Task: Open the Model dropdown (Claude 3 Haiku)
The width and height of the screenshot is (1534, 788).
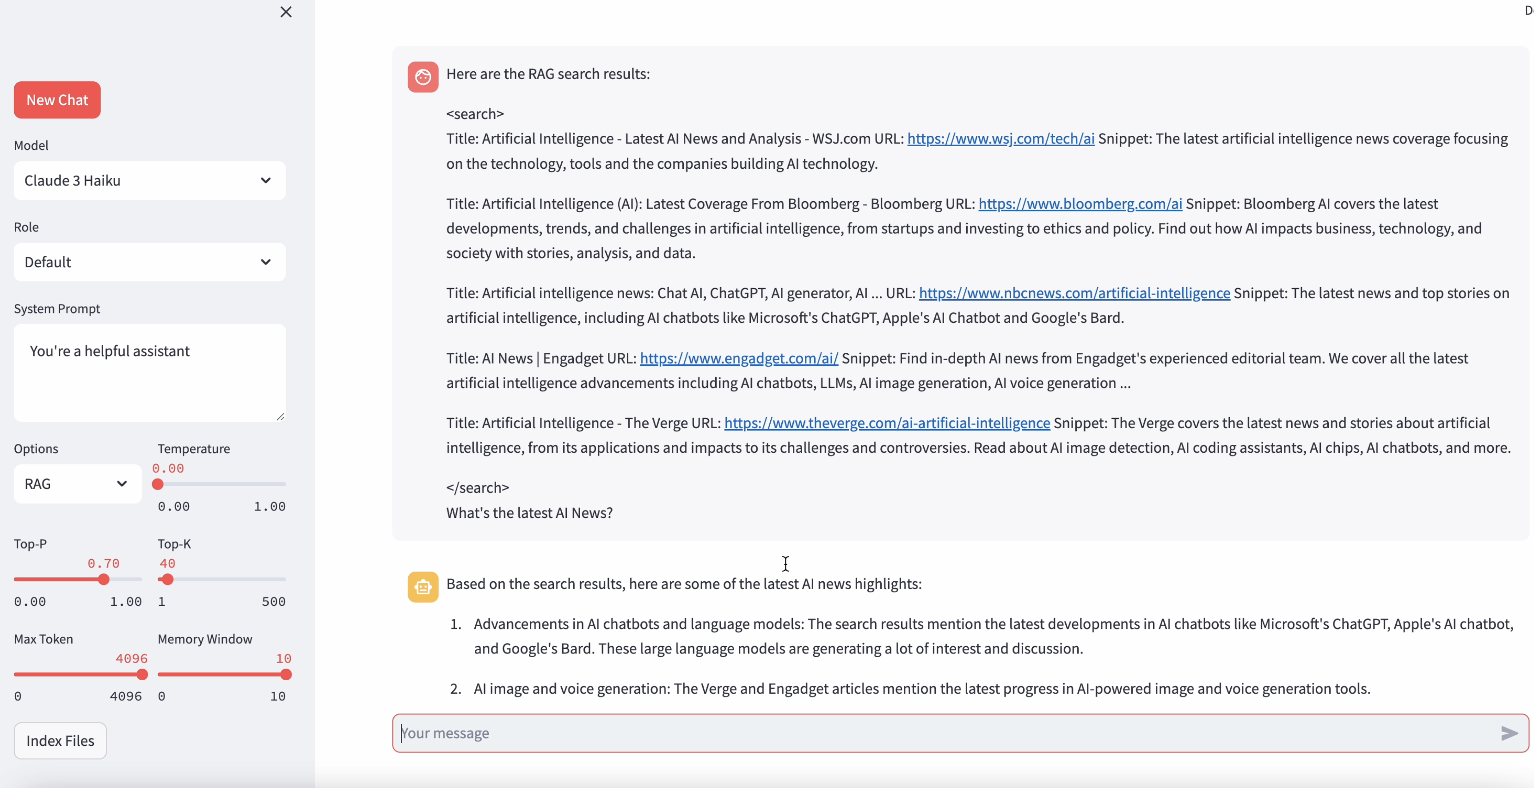Action: 149,180
